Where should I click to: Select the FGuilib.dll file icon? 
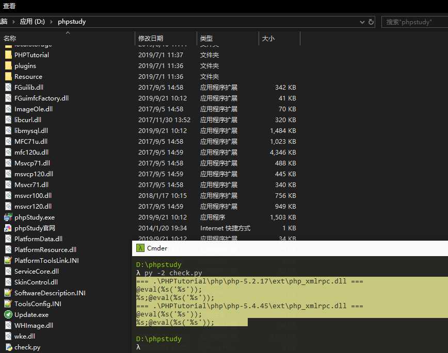tap(8, 87)
